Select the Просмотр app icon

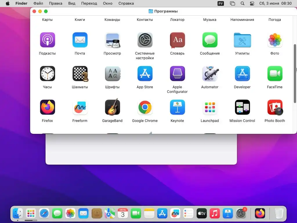click(113, 40)
